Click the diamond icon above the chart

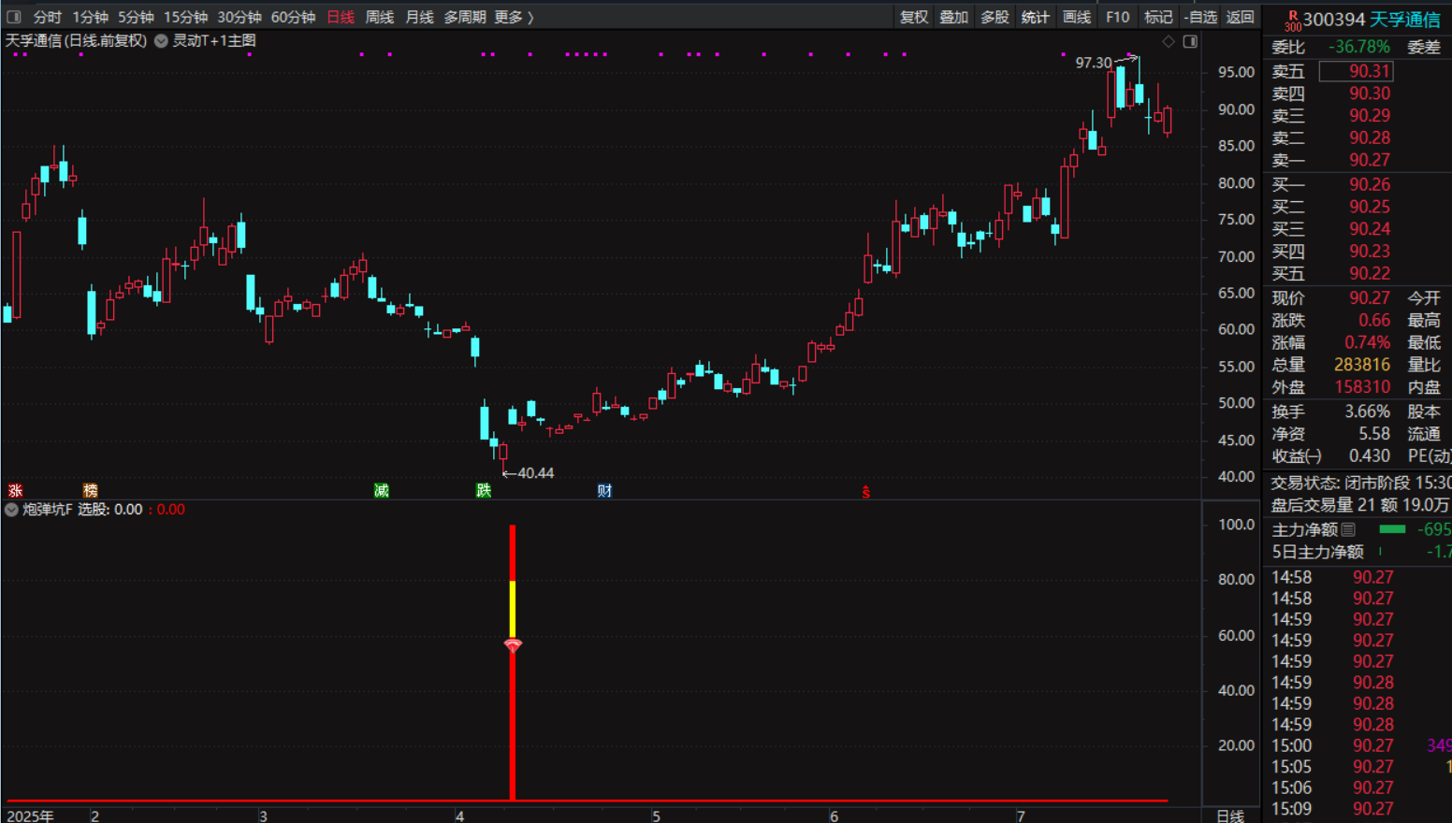1169,41
